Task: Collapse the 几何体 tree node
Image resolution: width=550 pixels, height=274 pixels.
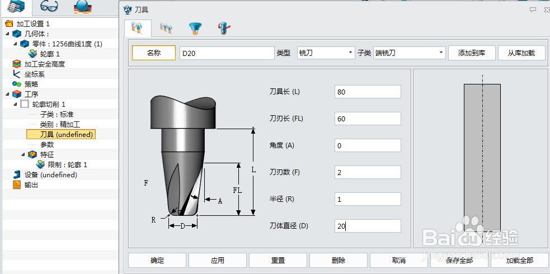Action: (8, 34)
